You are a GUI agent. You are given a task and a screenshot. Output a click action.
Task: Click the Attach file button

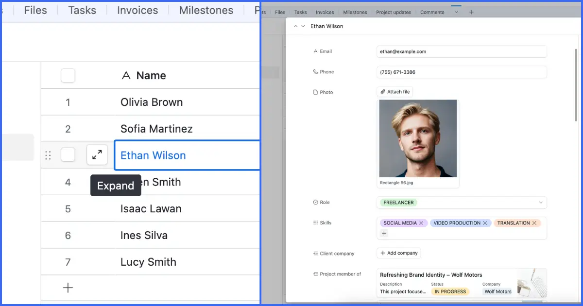click(394, 91)
